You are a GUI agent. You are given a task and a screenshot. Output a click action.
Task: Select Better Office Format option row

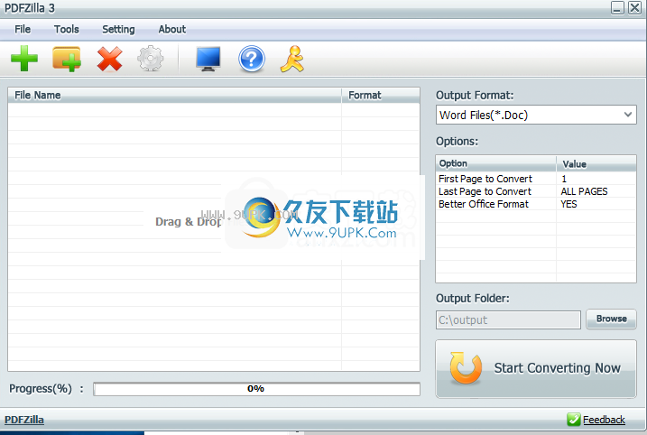[536, 204]
